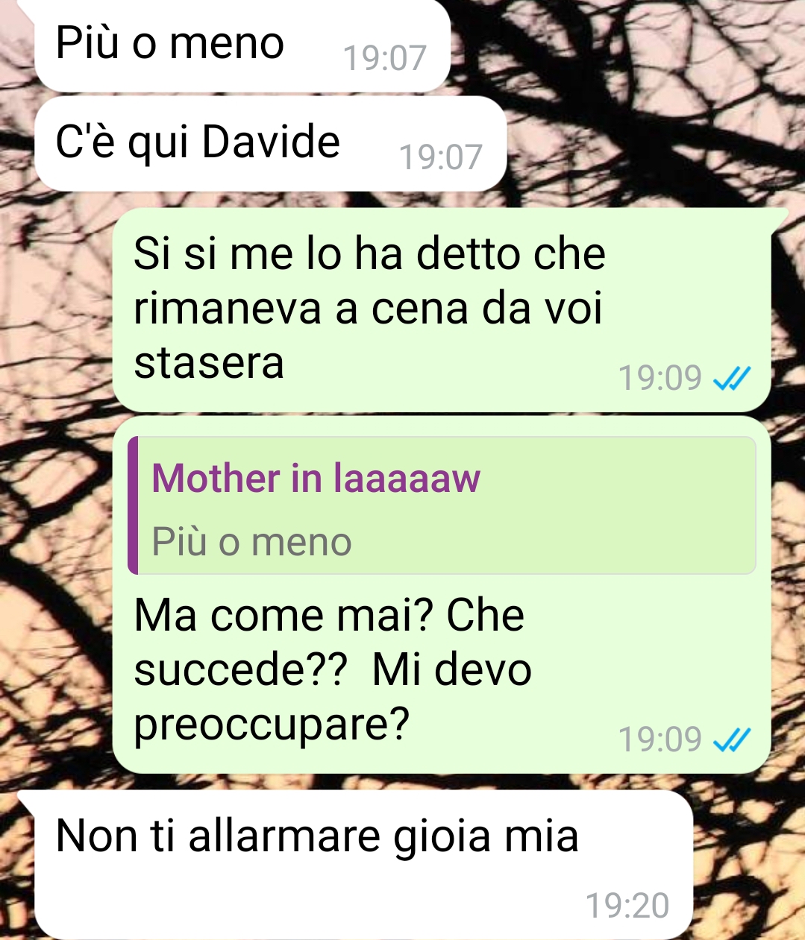805x940 pixels.
Task: Click the purple bar of the quoted reply
Action: pos(133,505)
